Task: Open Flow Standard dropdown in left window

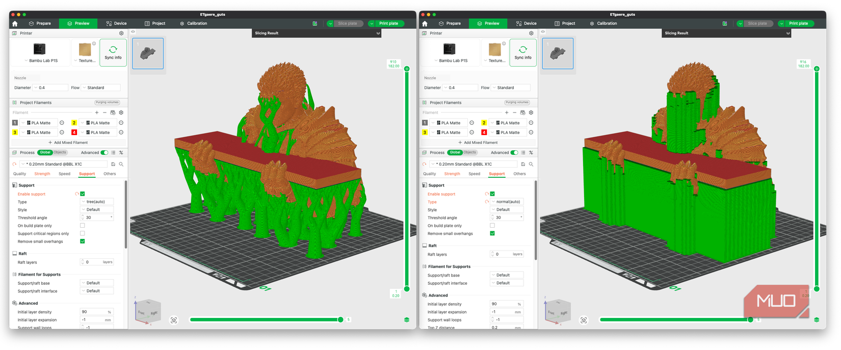Action: coord(101,88)
